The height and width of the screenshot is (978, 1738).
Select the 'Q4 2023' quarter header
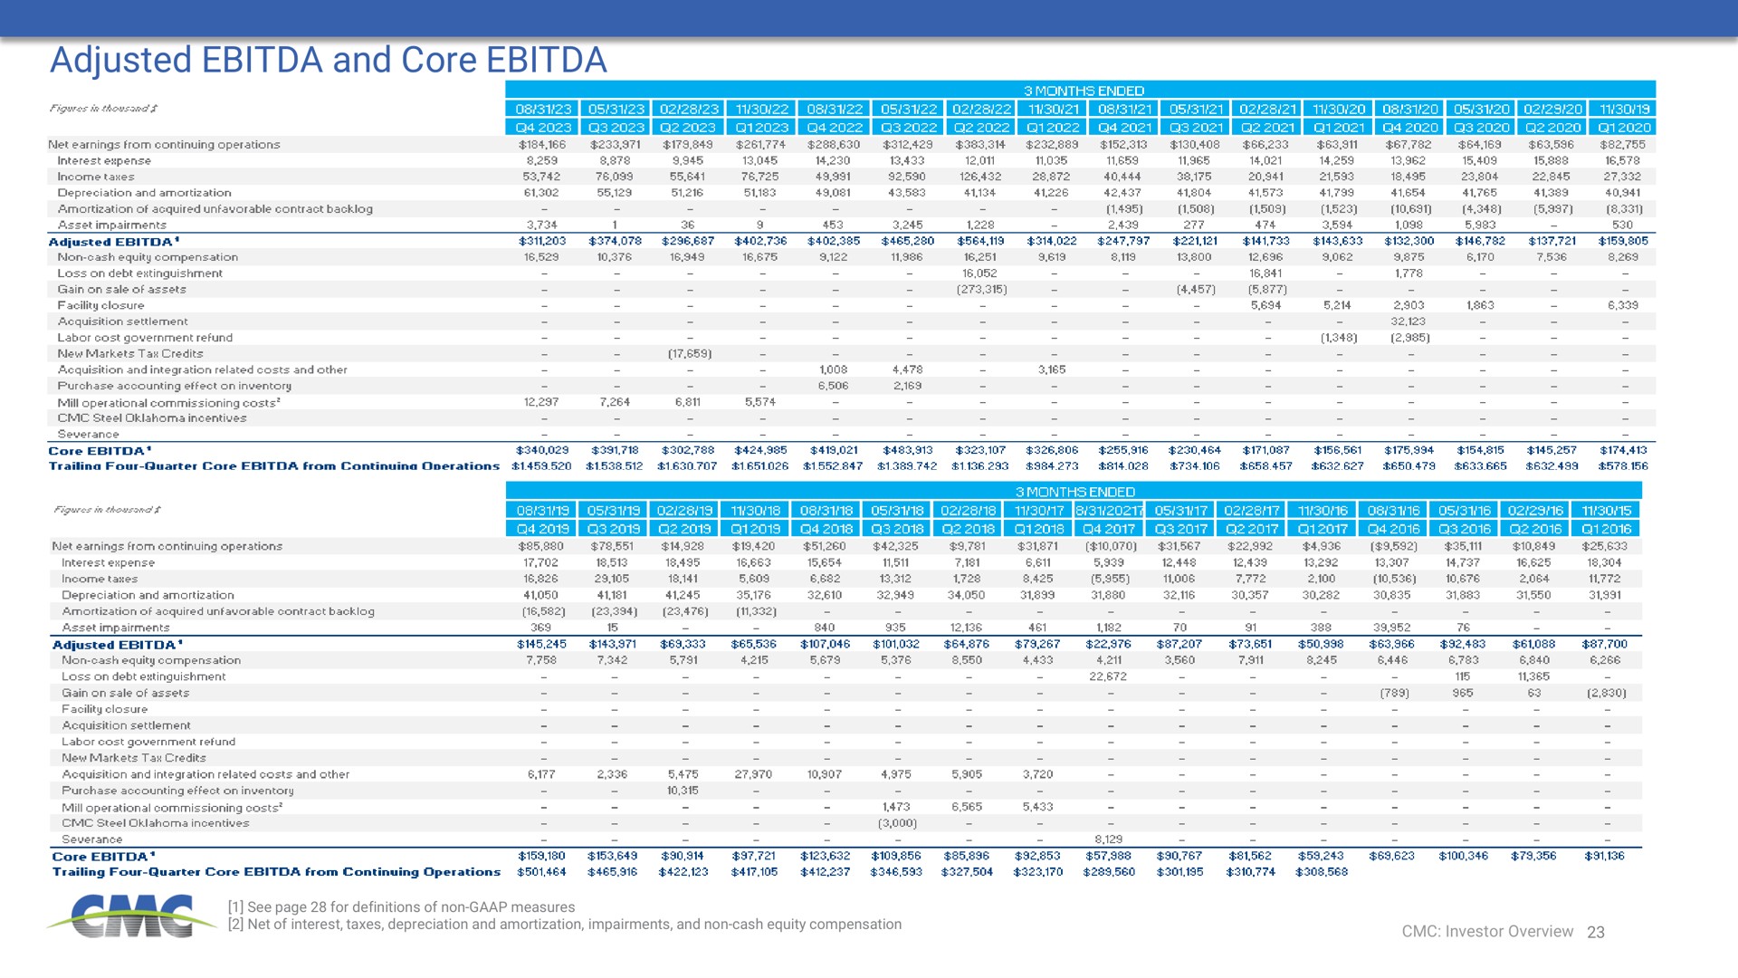tap(543, 128)
